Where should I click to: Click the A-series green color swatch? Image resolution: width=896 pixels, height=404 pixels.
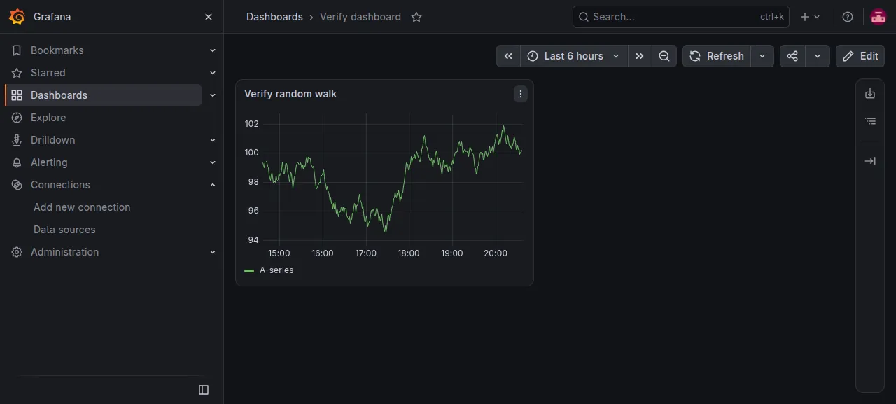click(249, 270)
